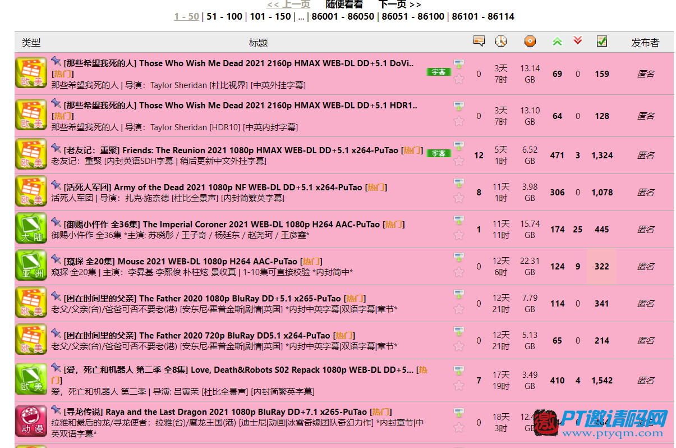View 410 seeders of Love, Death&Robots
The width and height of the screenshot is (676, 448).
[557, 381]
